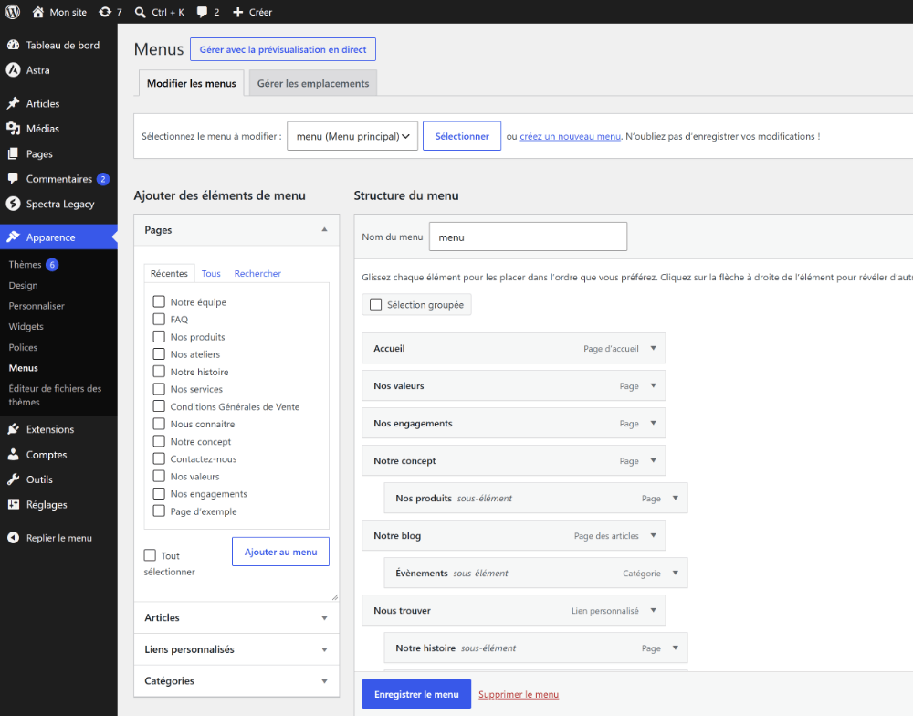Click Gérer avec la prévisualisation en direct

point(283,49)
